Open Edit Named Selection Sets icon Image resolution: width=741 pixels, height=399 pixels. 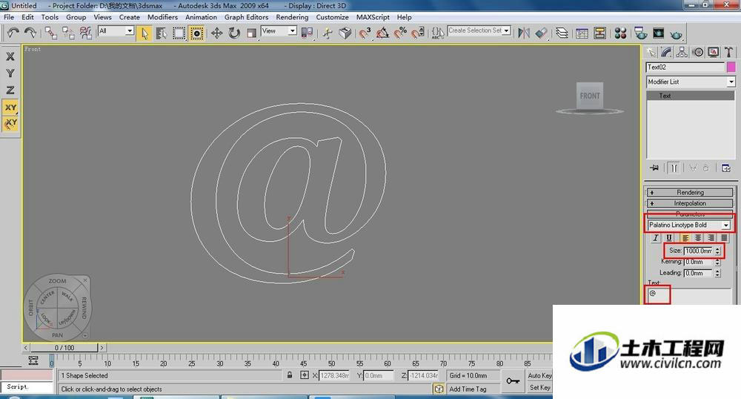[x=438, y=33]
